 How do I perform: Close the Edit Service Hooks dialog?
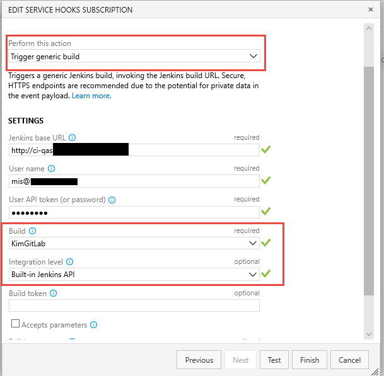point(371,9)
